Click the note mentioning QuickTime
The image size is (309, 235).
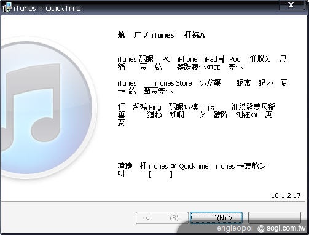[192, 170]
